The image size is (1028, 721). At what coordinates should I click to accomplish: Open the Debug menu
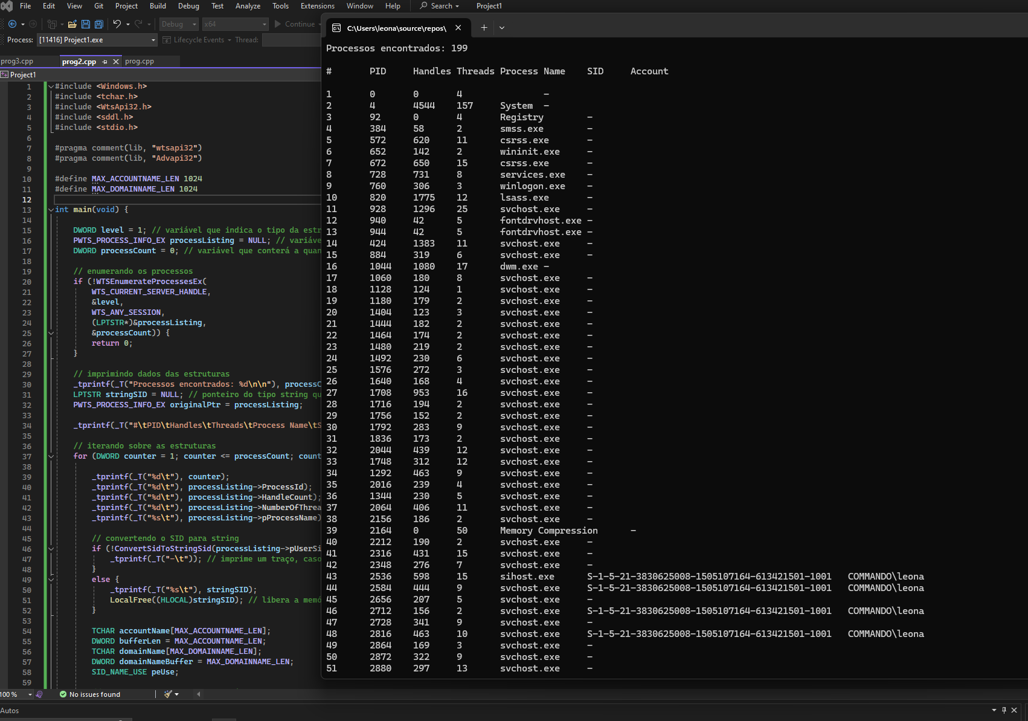click(188, 6)
